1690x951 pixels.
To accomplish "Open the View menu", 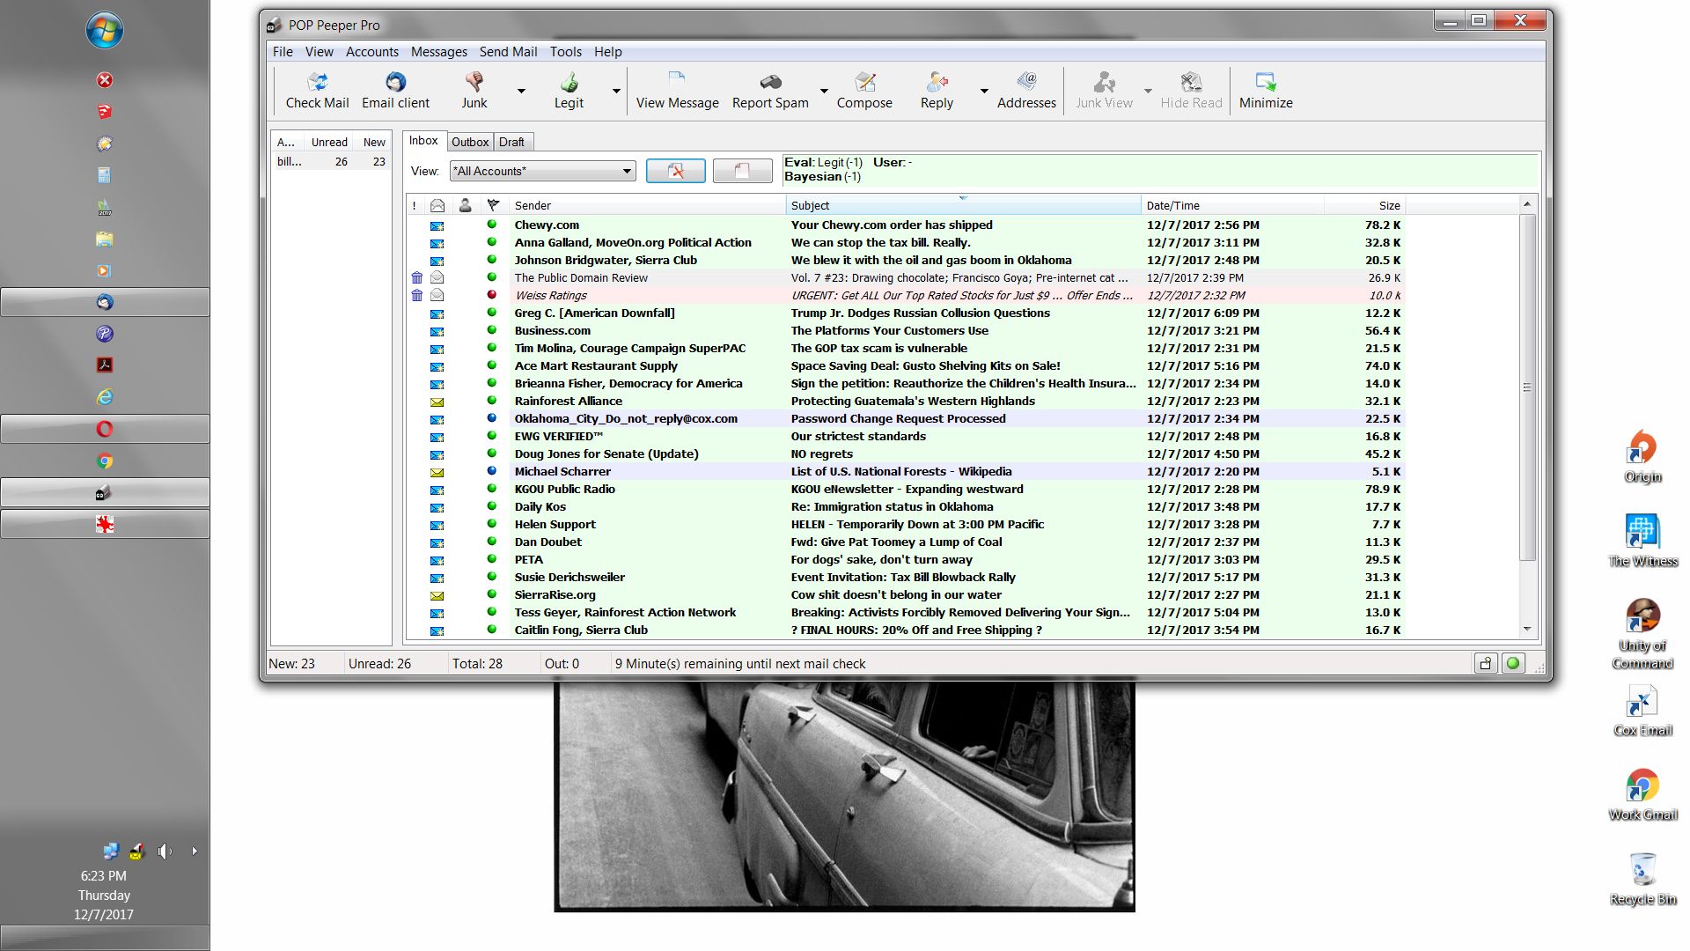I will point(319,52).
